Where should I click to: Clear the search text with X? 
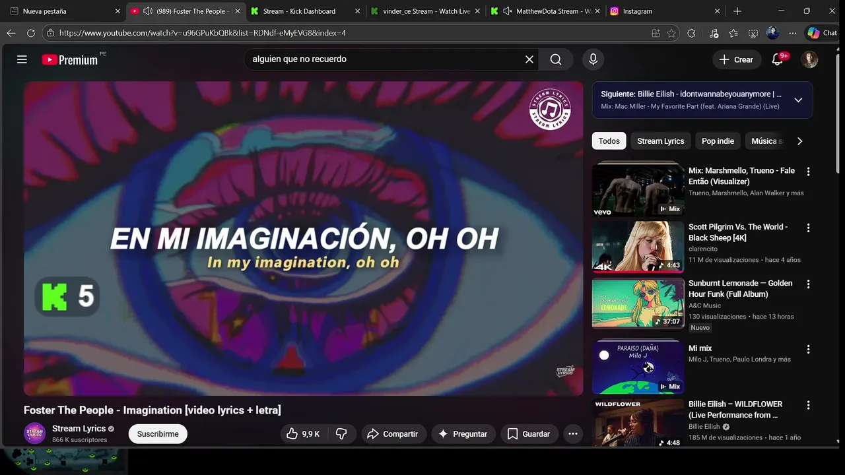529,59
